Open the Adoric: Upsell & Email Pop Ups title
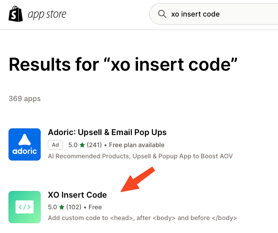The image size is (278, 233). 107,132
